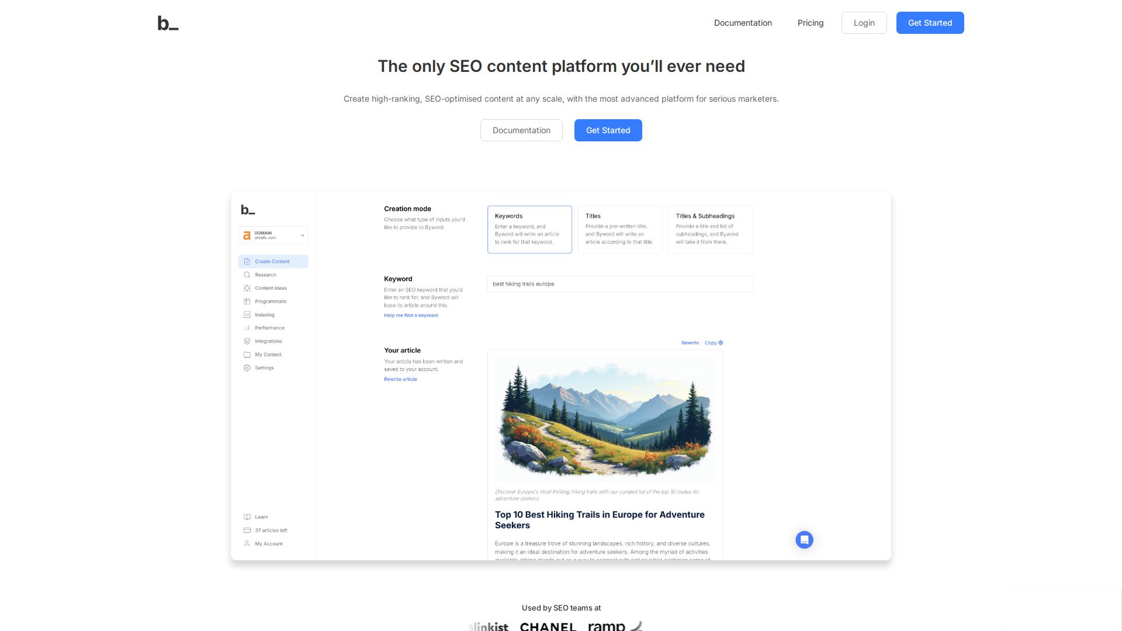Click the Research magnifier icon
The height and width of the screenshot is (631, 1122).
[247, 275]
